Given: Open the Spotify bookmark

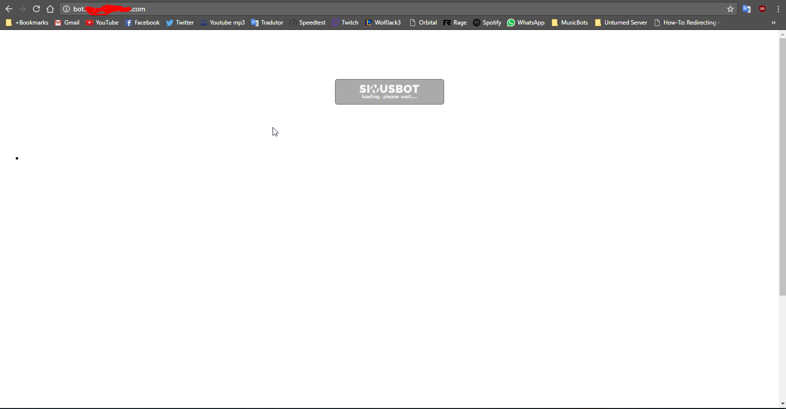Looking at the screenshot, I should 487,23.
